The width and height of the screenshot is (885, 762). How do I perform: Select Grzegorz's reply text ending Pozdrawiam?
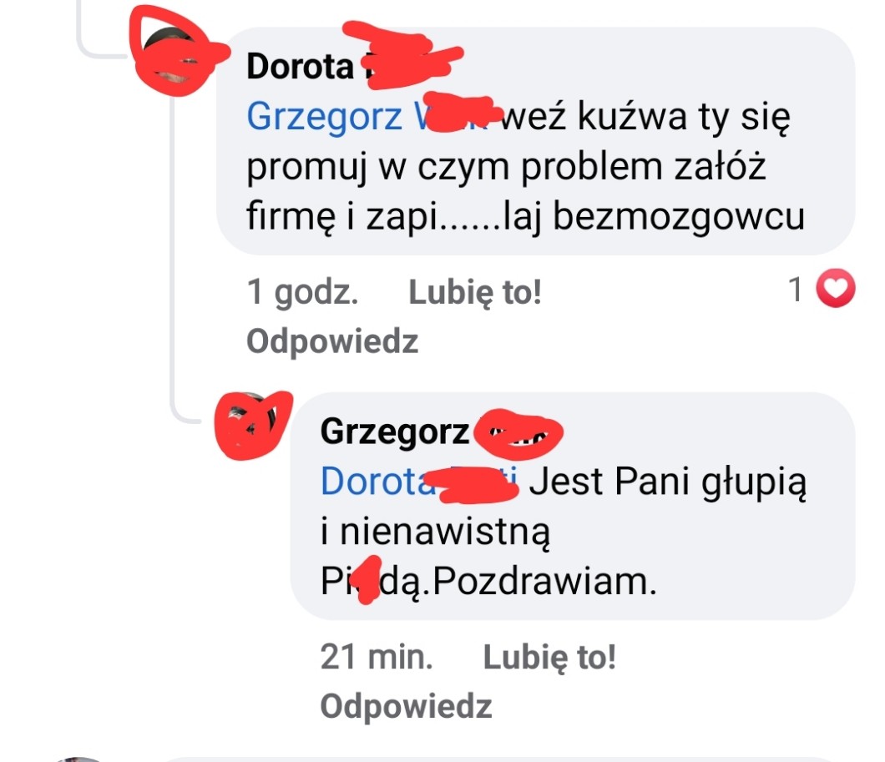[564, 532]
